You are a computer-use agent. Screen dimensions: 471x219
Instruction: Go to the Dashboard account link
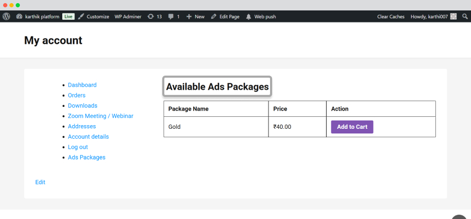[x=82, y=85]
